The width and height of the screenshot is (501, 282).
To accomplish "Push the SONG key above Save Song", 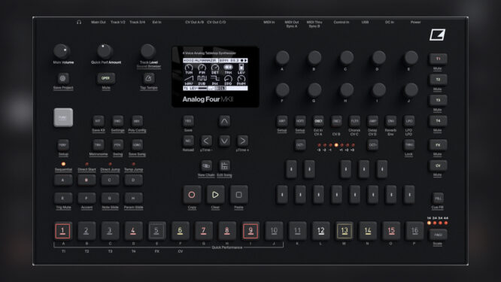I will [137, 145].
